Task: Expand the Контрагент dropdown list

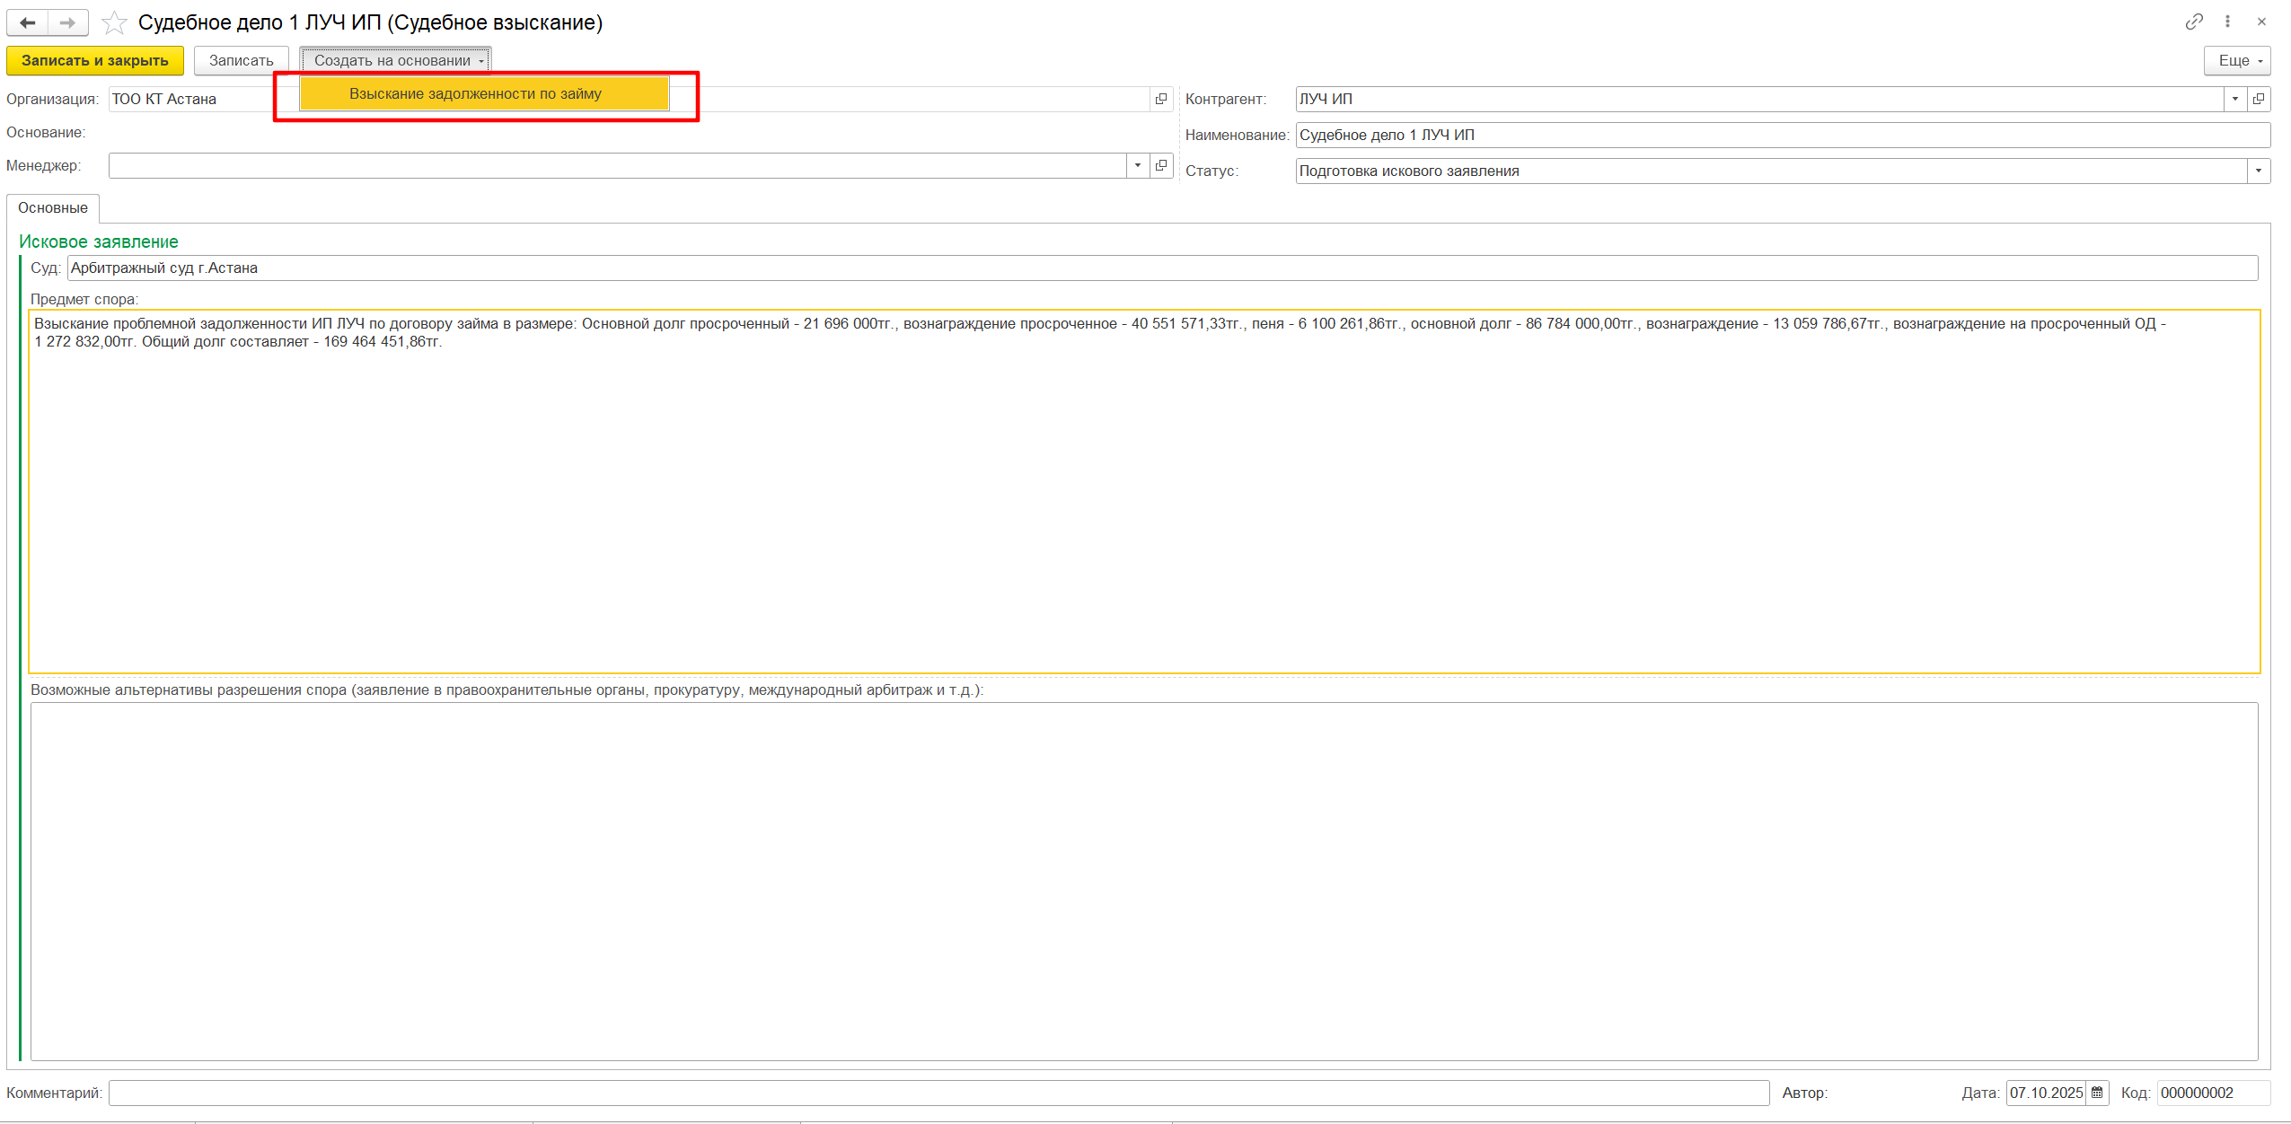Action: (2235, 99)
